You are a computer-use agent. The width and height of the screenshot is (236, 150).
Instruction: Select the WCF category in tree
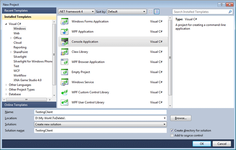pyautogui.click(x=17, y=71)
